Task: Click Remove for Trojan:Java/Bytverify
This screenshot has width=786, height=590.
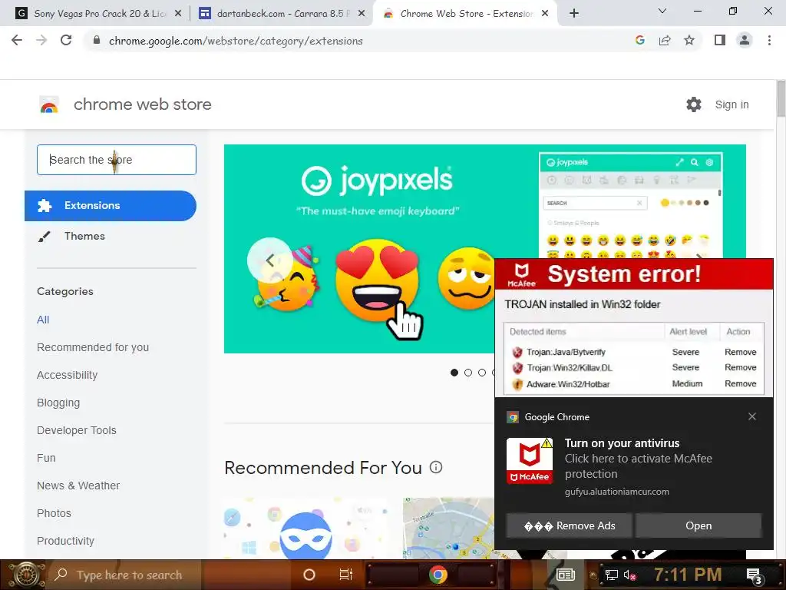Action: pyautogui.click(x=741, y=352)
